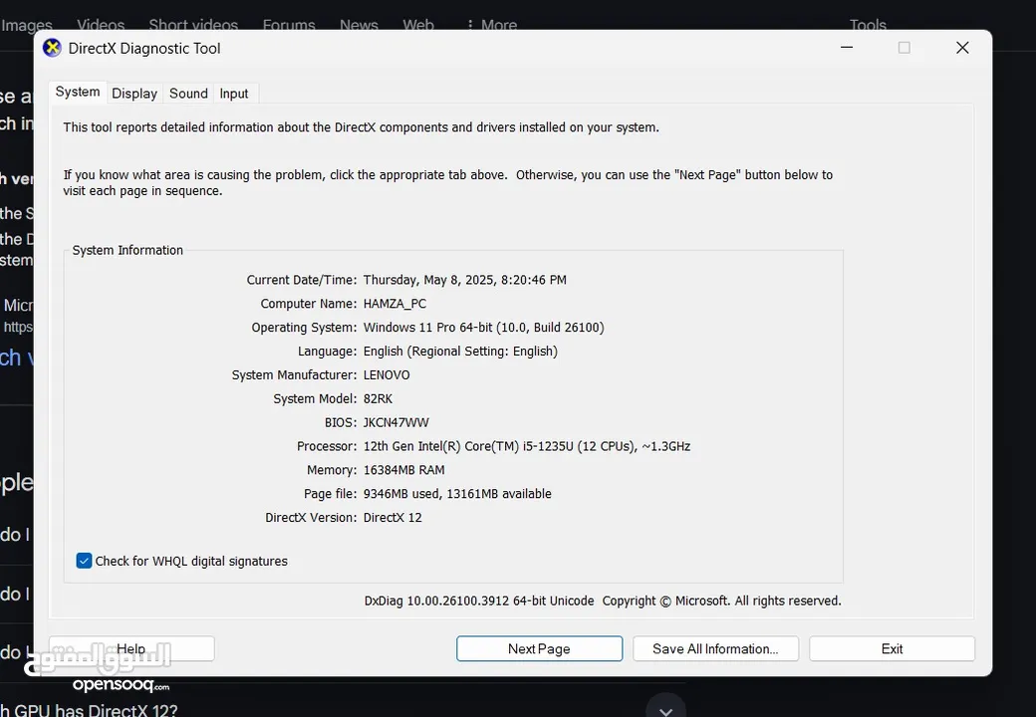This screenshot has width=1036, height=717.
Task: Open Tools in browser search page
Action: 868,25
